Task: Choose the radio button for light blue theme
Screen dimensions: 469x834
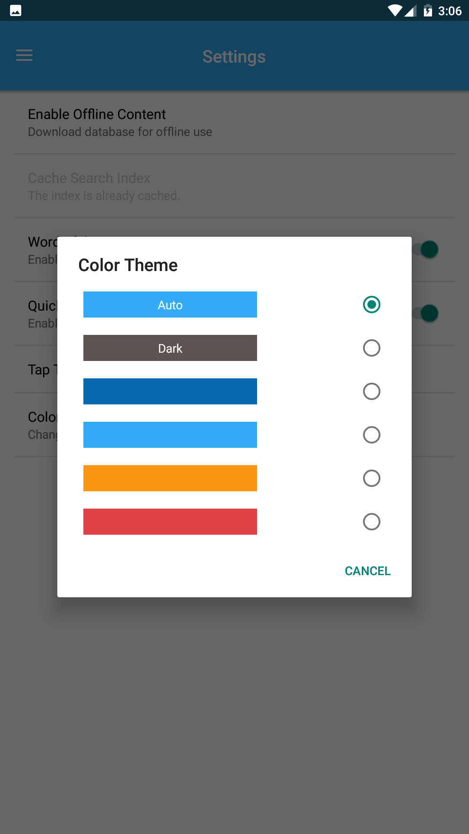Action: coord(372,435)
